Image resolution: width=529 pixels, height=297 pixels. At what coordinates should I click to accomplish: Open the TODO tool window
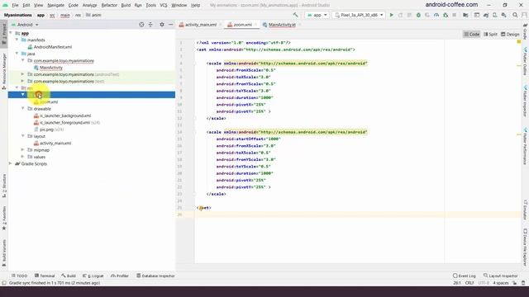19,276
